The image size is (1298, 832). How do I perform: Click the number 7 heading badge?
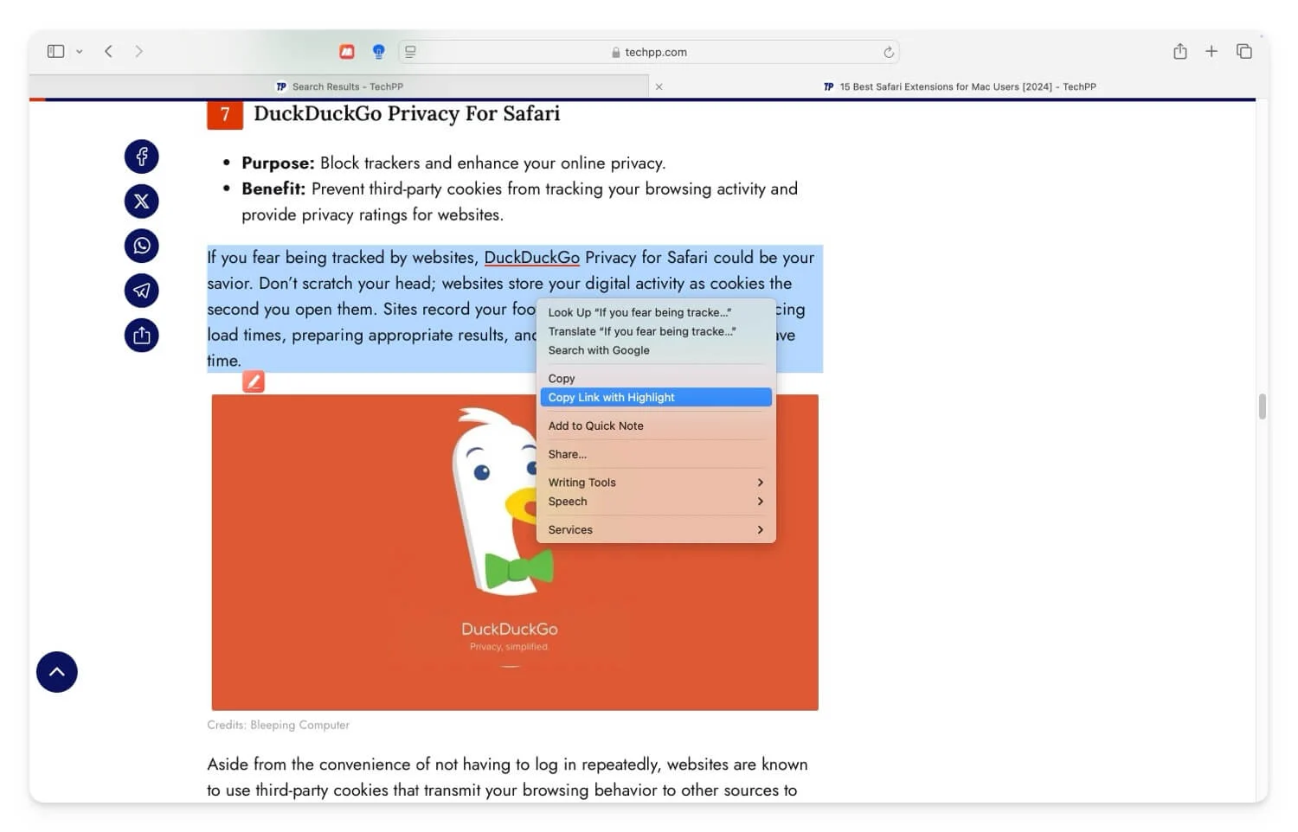point(225,115)
